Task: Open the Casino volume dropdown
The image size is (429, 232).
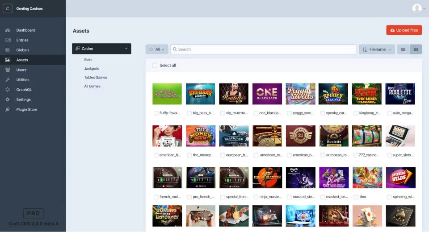Action: point(101,49)
